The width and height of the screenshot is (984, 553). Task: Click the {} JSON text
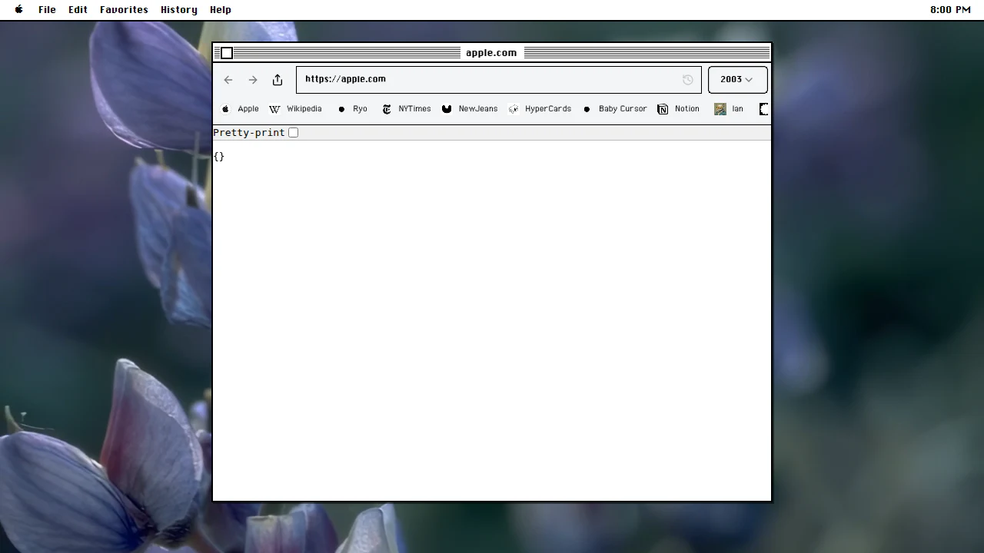coord(219,157)
